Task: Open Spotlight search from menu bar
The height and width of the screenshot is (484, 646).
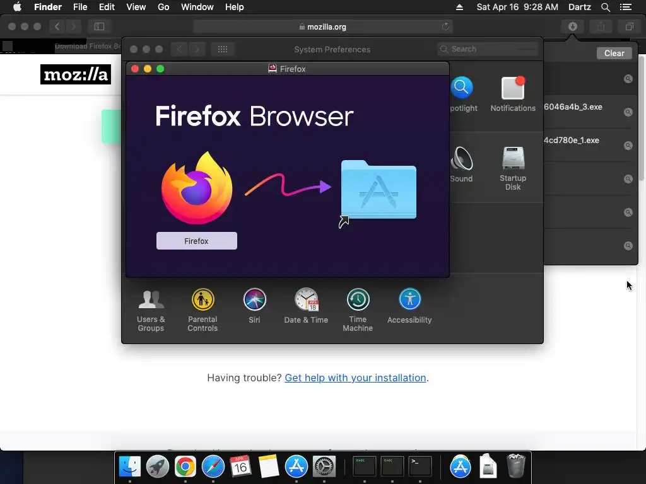Action: (x=605, y=7)
